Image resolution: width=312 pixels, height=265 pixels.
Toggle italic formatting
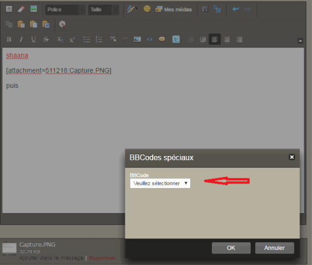21,39
